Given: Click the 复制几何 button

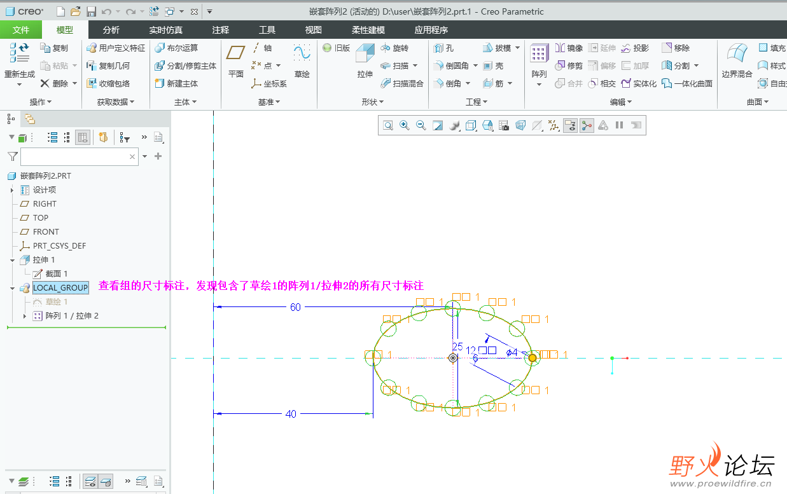Looking at the screenshot, I should tap(108, 65).
